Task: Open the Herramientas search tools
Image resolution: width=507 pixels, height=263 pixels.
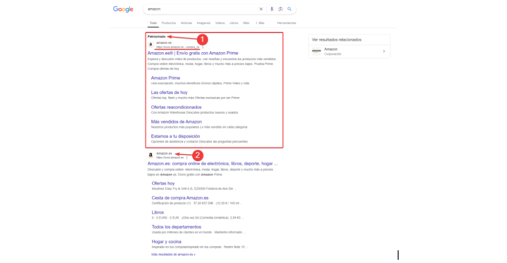Action: coord(286,23)
